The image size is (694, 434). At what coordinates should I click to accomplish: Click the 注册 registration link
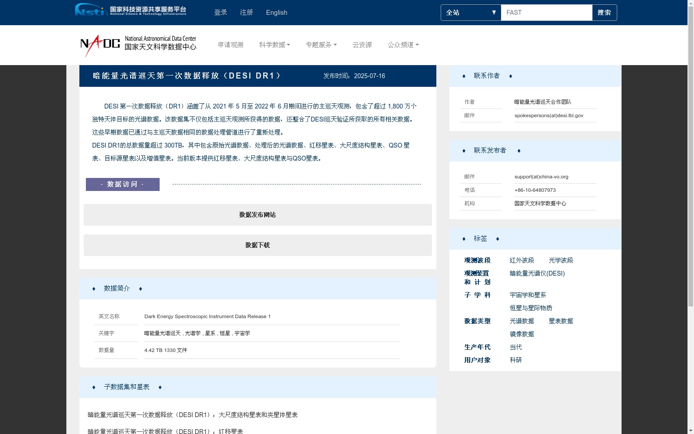coord(246,12)
